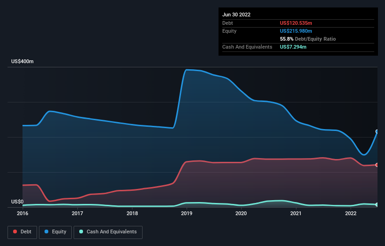Click the US$0 y-axis label
This screenshot has width=385, height=246.
pyautogui.click(x=17, y=202)
